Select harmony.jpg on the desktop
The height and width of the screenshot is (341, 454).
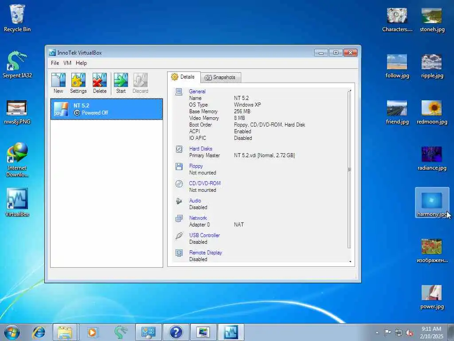pos(432,202)
